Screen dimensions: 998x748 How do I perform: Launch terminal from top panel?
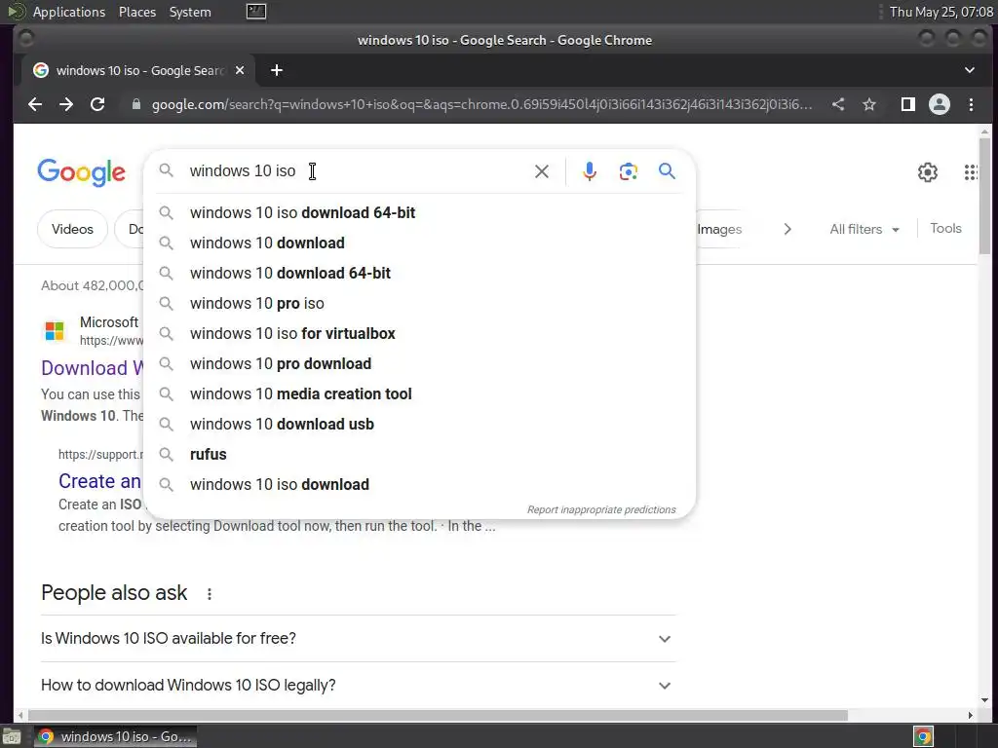256,12
